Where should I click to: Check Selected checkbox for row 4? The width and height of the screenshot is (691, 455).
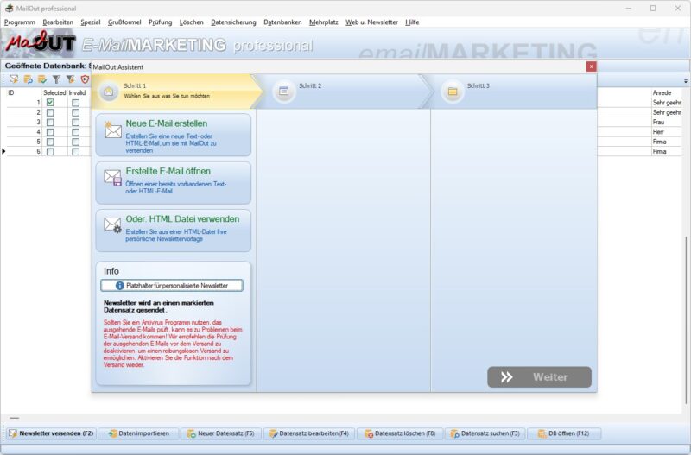pos(50,132)
